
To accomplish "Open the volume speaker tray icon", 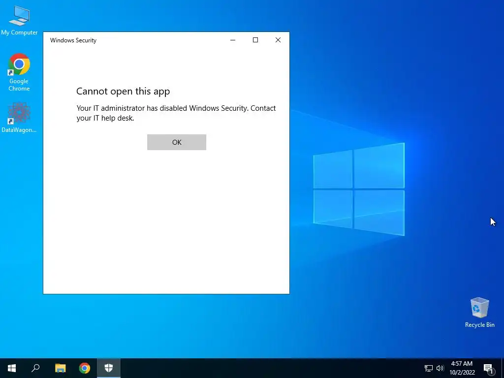I will [440, 368].
